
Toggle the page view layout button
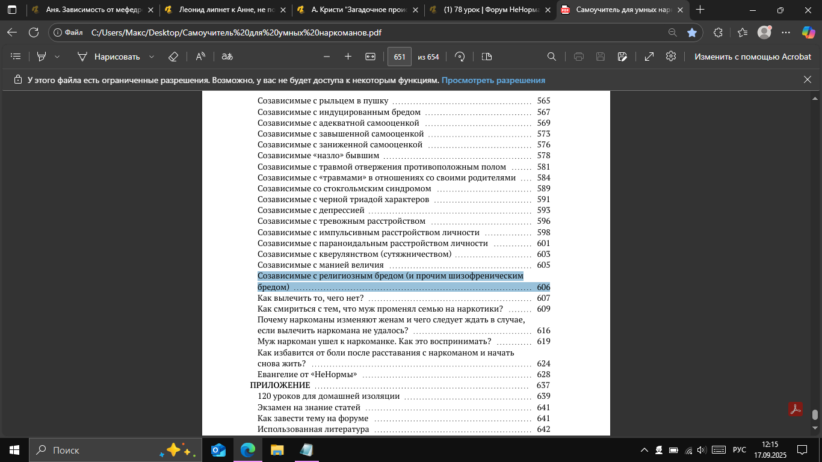(487, 57)
